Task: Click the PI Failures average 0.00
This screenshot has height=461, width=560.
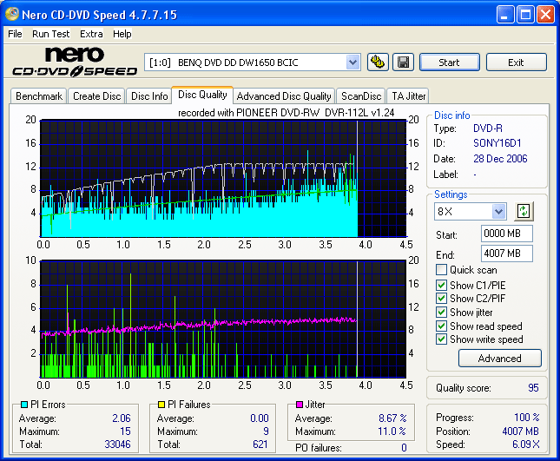Action: click(260, 418)
